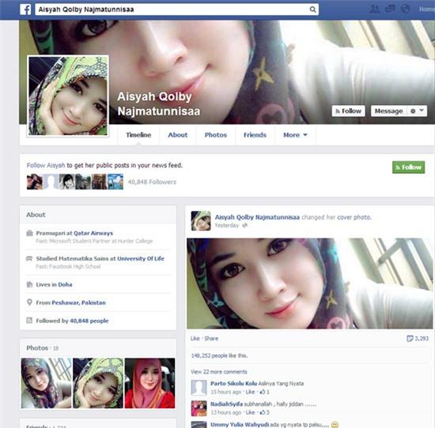Click the Message button
The width and height of the screenshot is (435, 428).
[x=388, y=111]
